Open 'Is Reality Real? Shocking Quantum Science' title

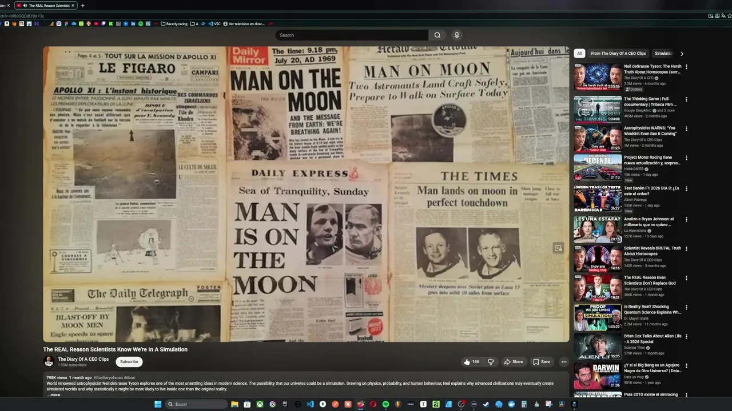point(653,310)
